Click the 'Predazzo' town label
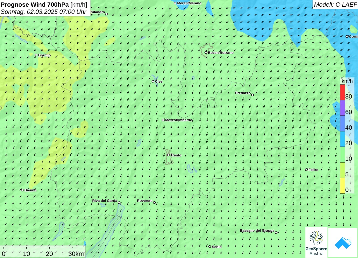Screen dimensions: 358x258 point(243,93)
